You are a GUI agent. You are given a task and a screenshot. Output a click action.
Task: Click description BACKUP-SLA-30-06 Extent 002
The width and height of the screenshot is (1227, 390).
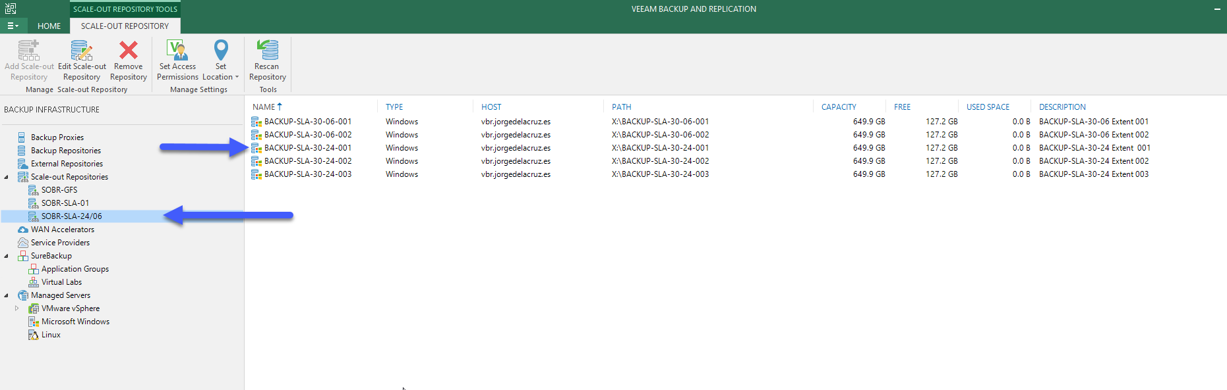(x=1094, y=135)
